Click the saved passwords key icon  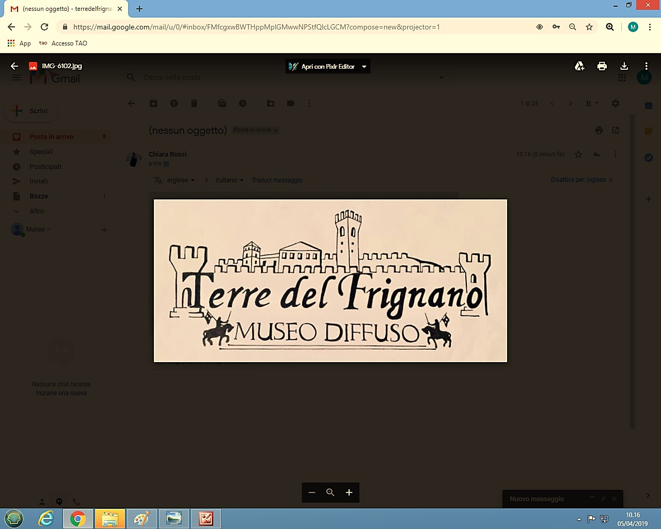click(x=556, y=27)
